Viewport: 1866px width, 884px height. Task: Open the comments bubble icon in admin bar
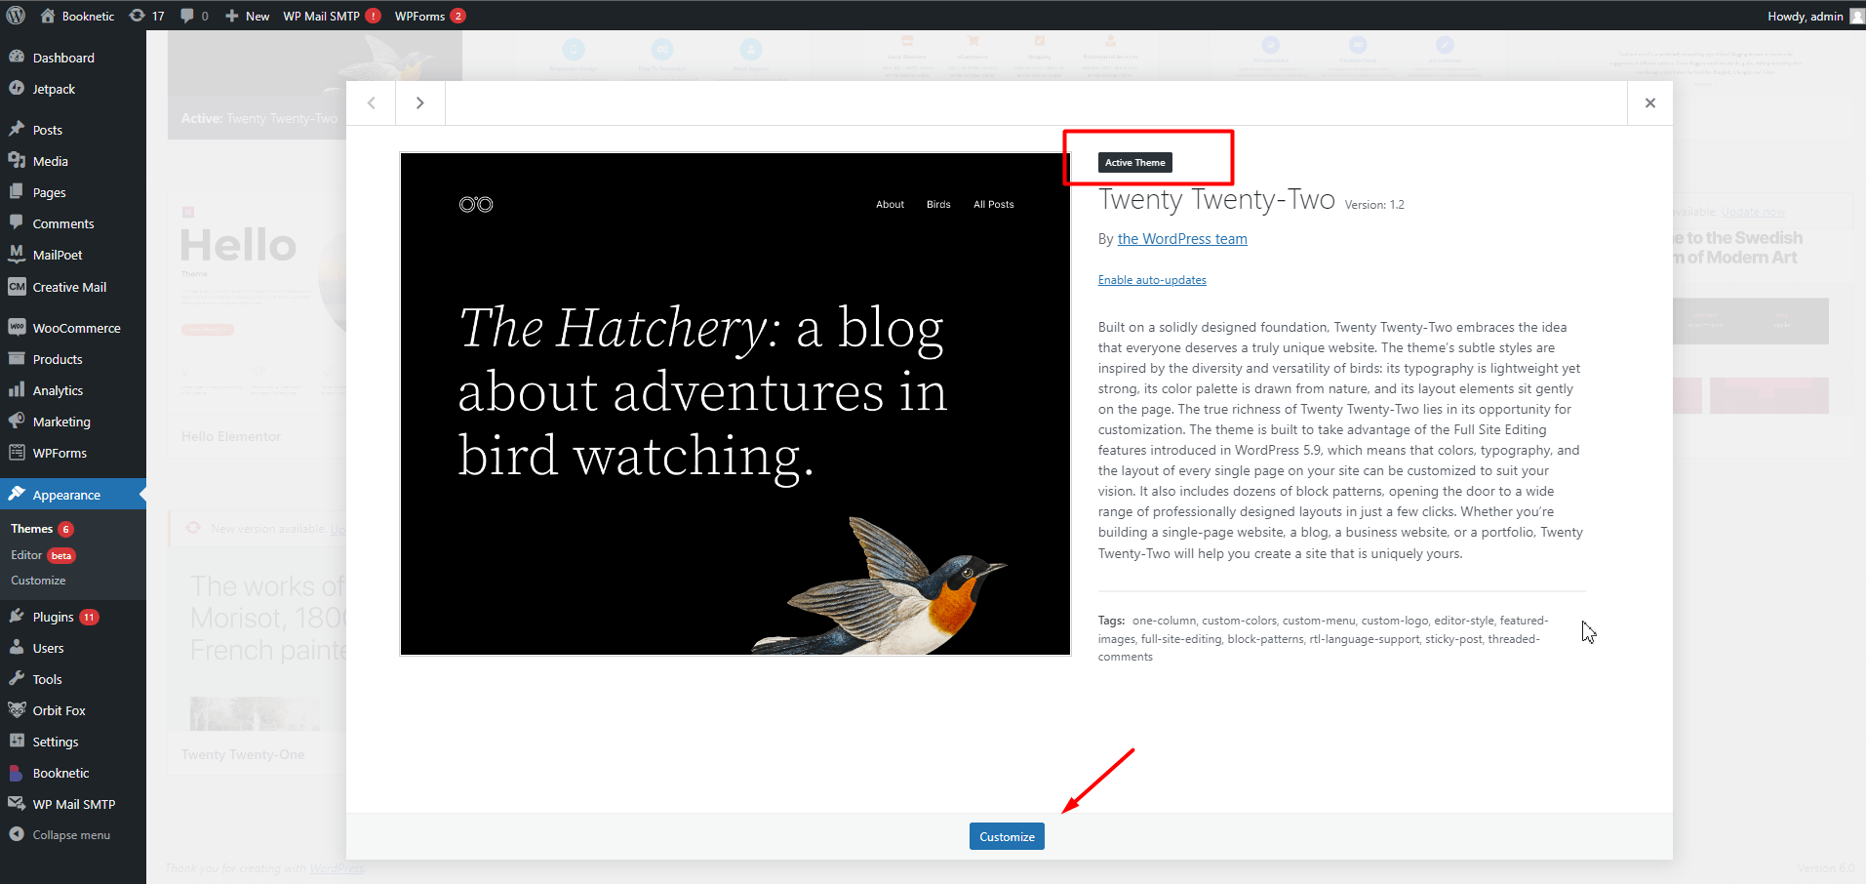pos(187,16)
